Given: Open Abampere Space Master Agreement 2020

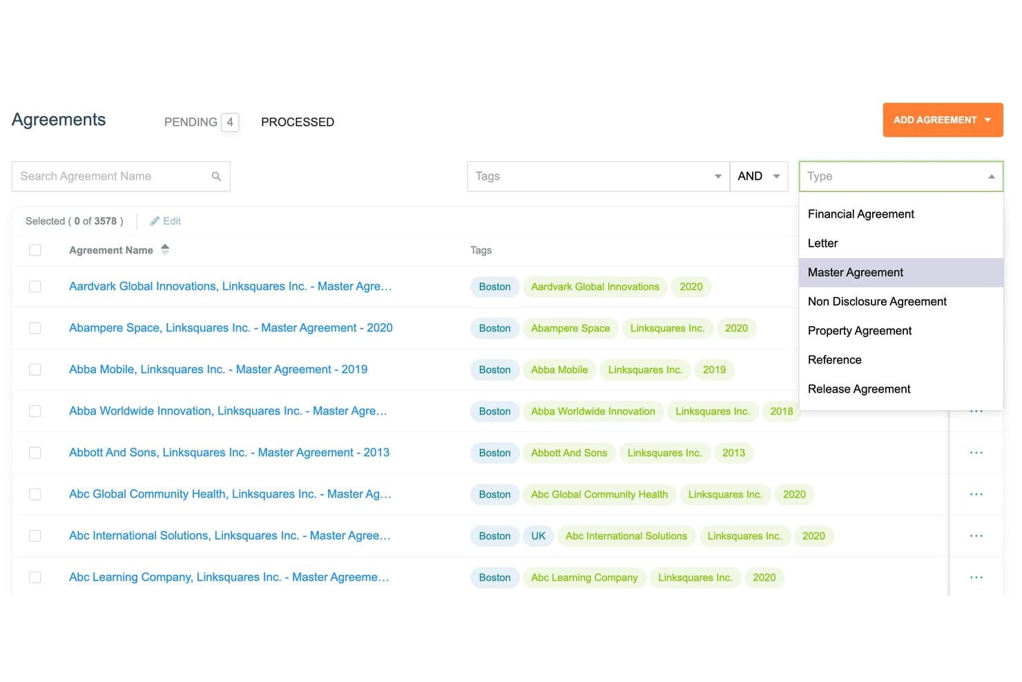Looking at the screenshot, I should pyautogui.click(x=231, y=328).
